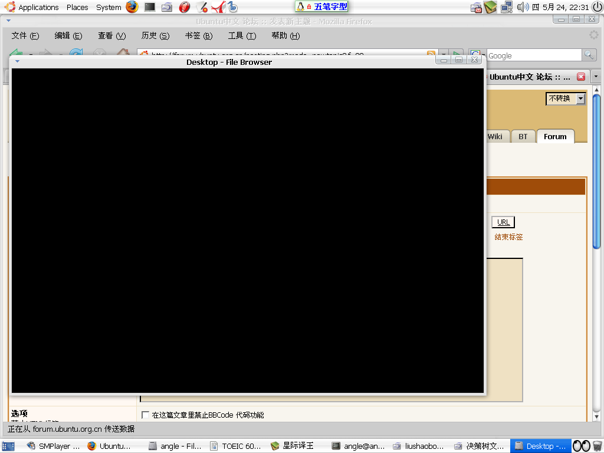The height and width of the screenshot is (453, 604).
Task: Switch to the 星际译王 taskbar window
Action: 293,446
